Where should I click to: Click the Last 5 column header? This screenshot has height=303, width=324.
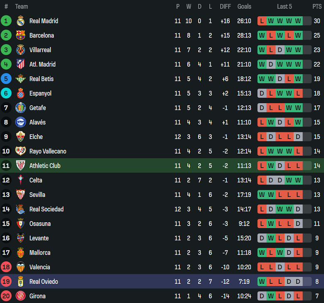coord(285,6)
